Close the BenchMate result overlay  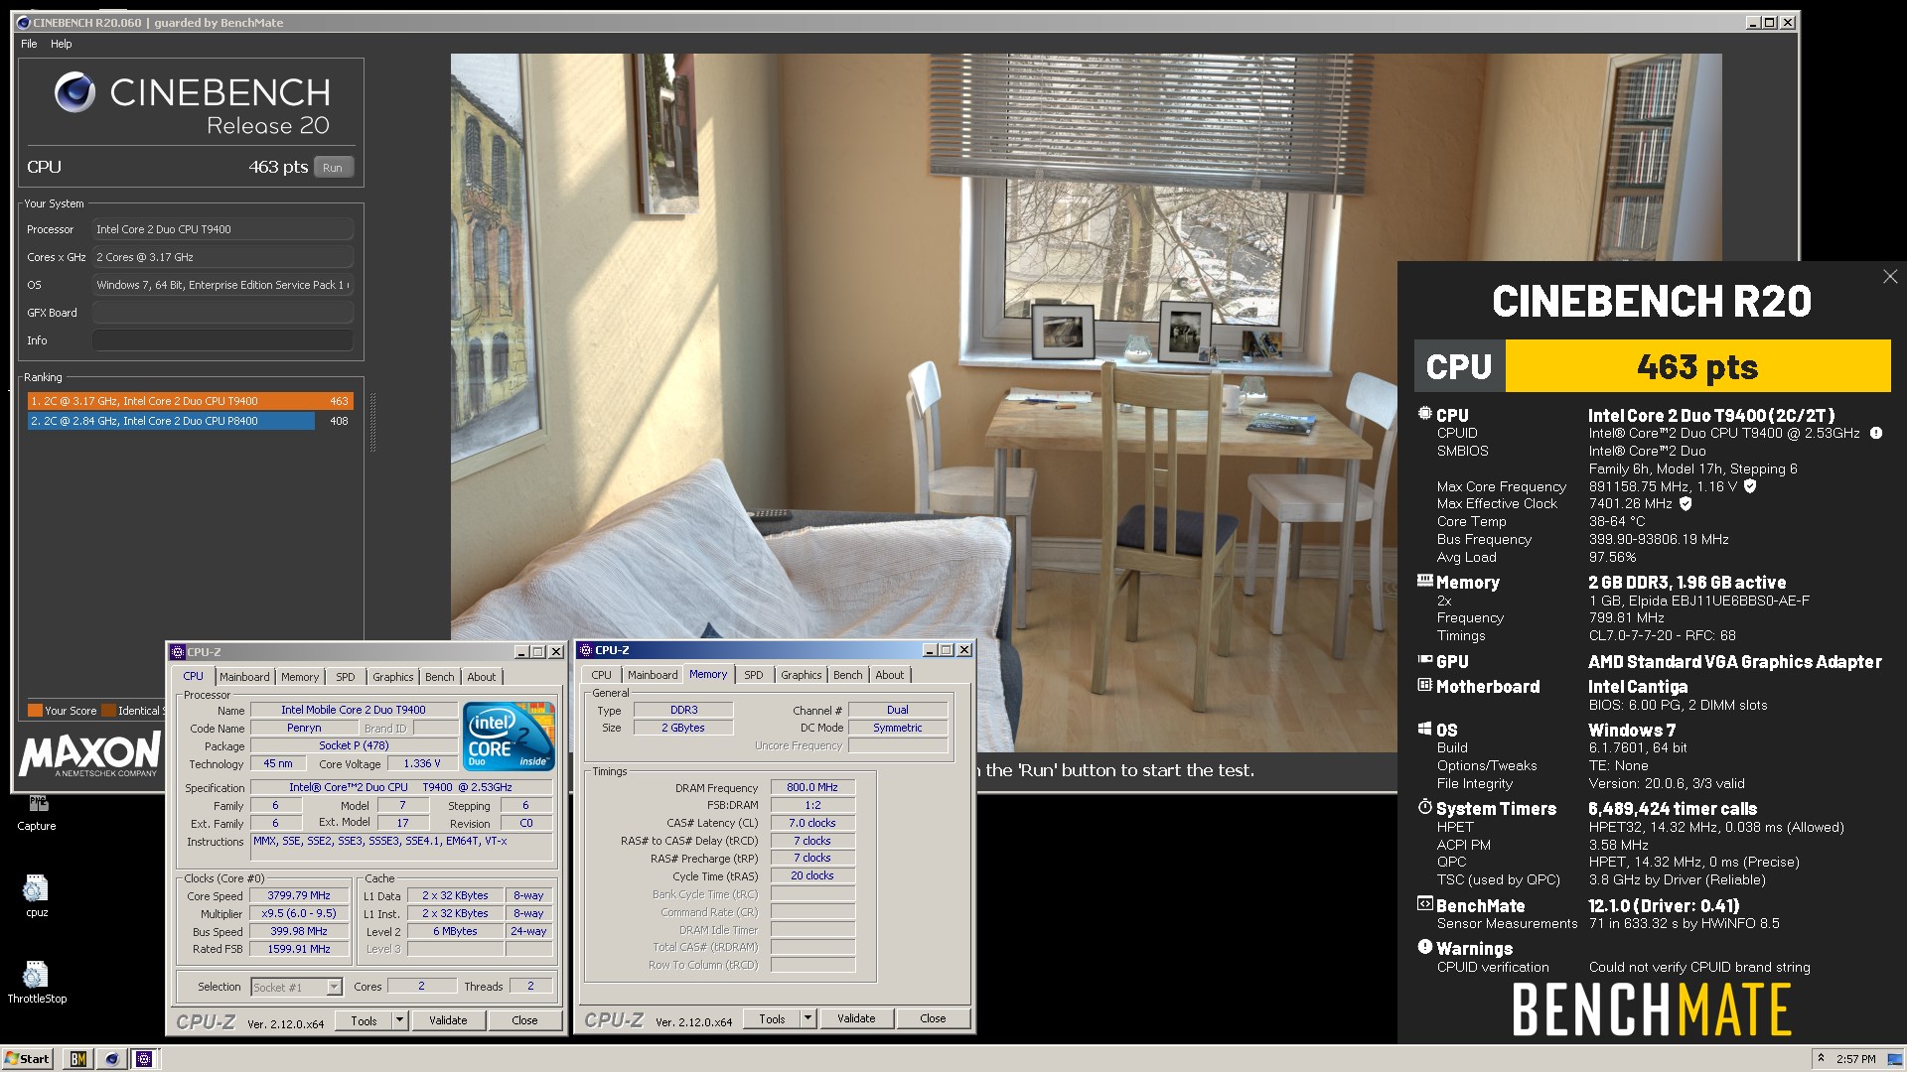tap(1890, 277)
